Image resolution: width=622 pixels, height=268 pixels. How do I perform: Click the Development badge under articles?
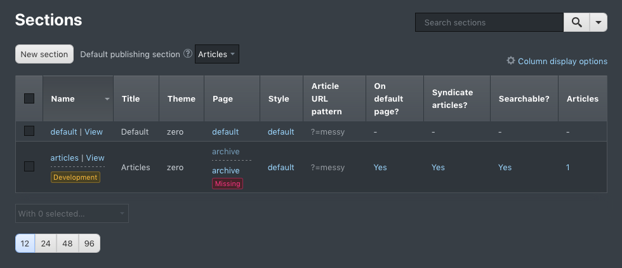pos(76,177)
